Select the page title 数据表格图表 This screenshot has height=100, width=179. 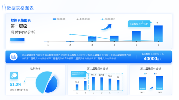[20, 8]
